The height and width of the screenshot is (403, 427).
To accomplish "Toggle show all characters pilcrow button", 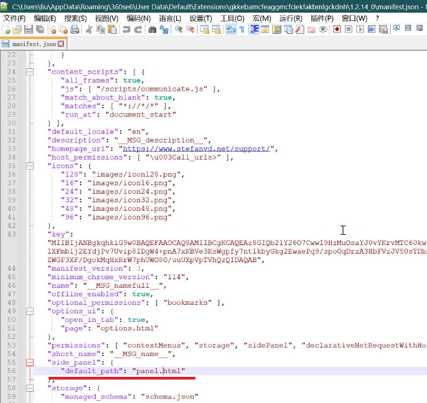I will [241, 30].
